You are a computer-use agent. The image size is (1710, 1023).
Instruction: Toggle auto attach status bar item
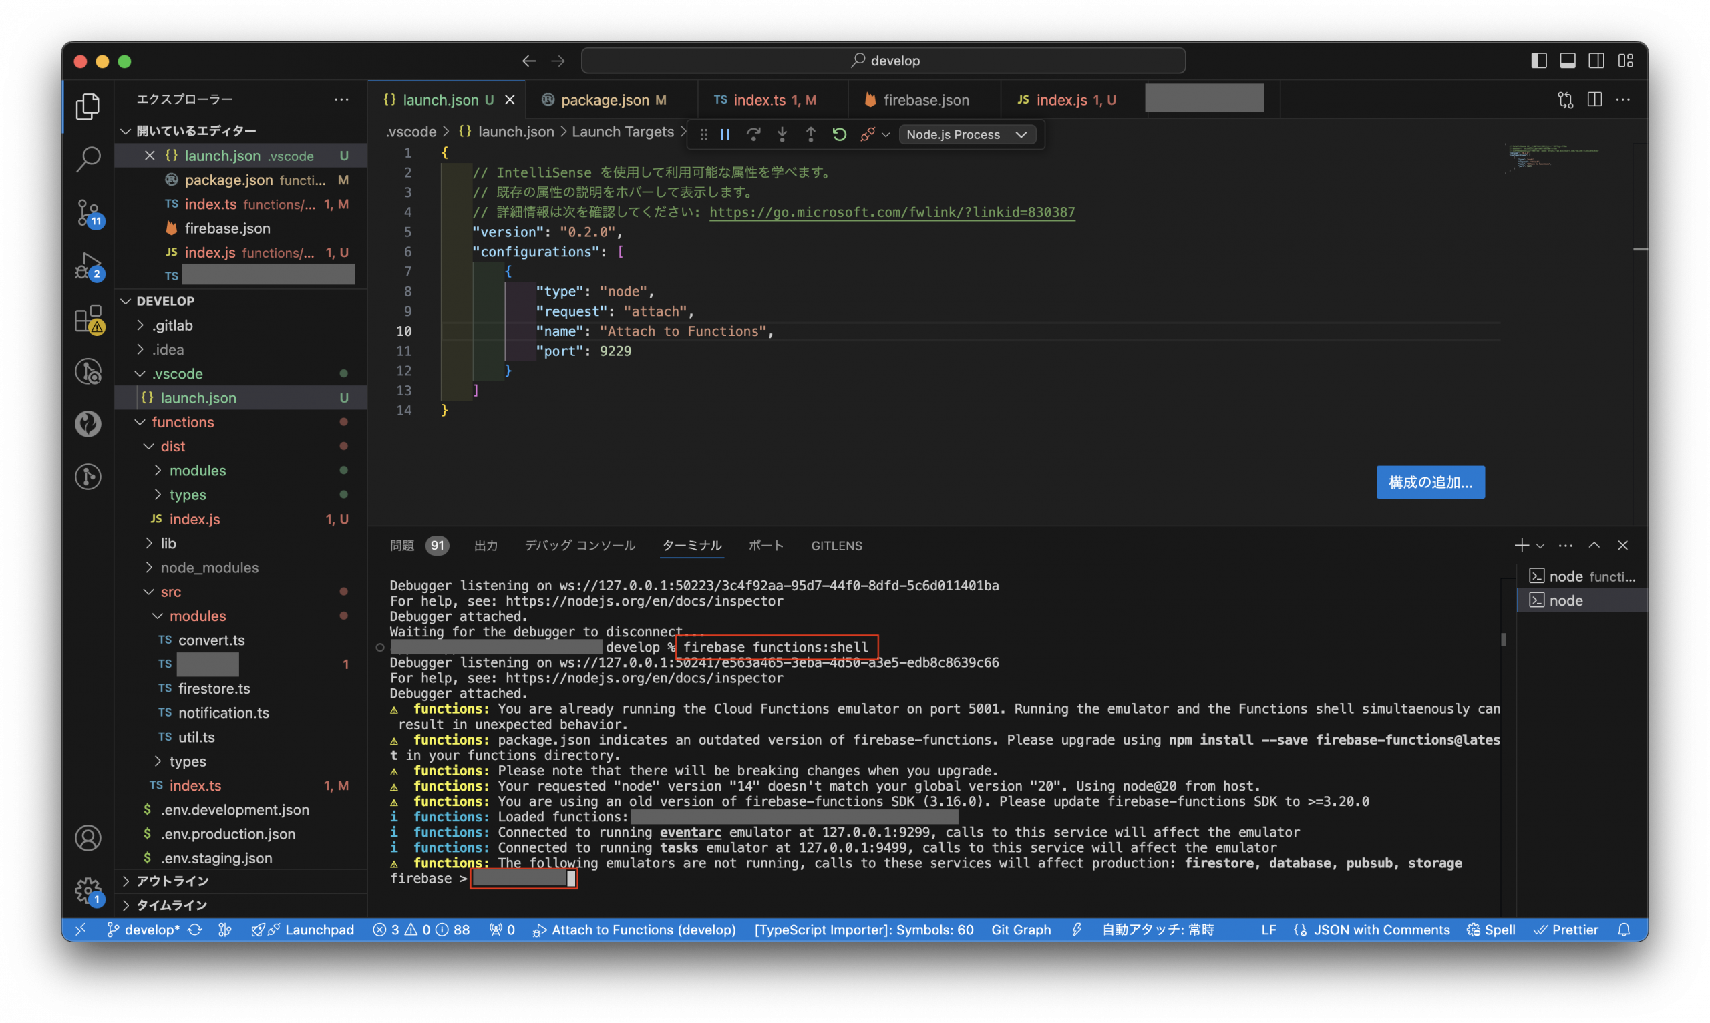pyautogui.click(x=1158, y=930)
